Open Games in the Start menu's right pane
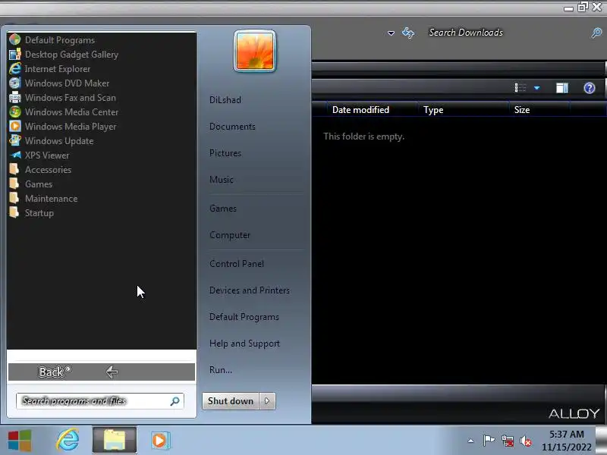 (223, 208)
